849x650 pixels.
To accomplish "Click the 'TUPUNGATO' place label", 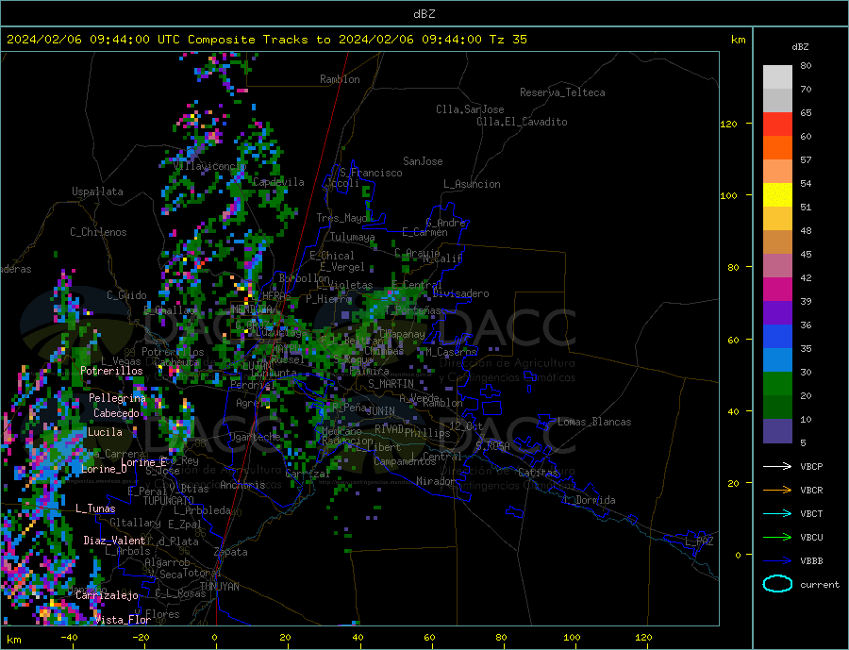I will coord(168,501).
